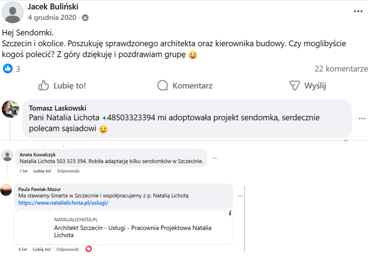
Task: Open the 22 komentarze link
Action: tap(341, 69)
